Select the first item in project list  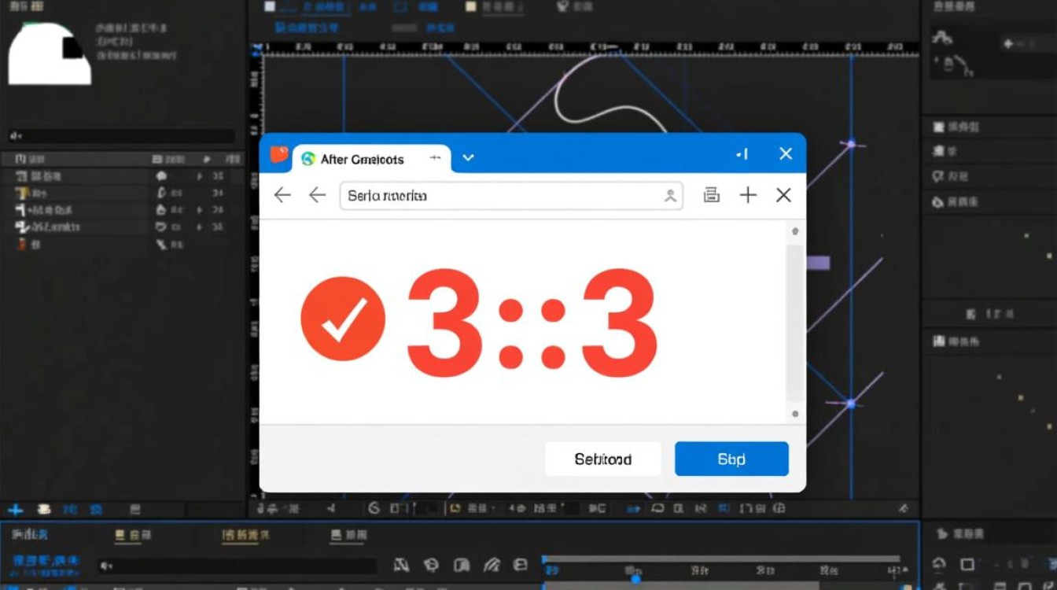click(x=39, y=177)
